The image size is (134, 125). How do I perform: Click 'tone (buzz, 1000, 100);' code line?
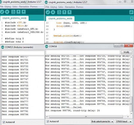pos(71,23)
